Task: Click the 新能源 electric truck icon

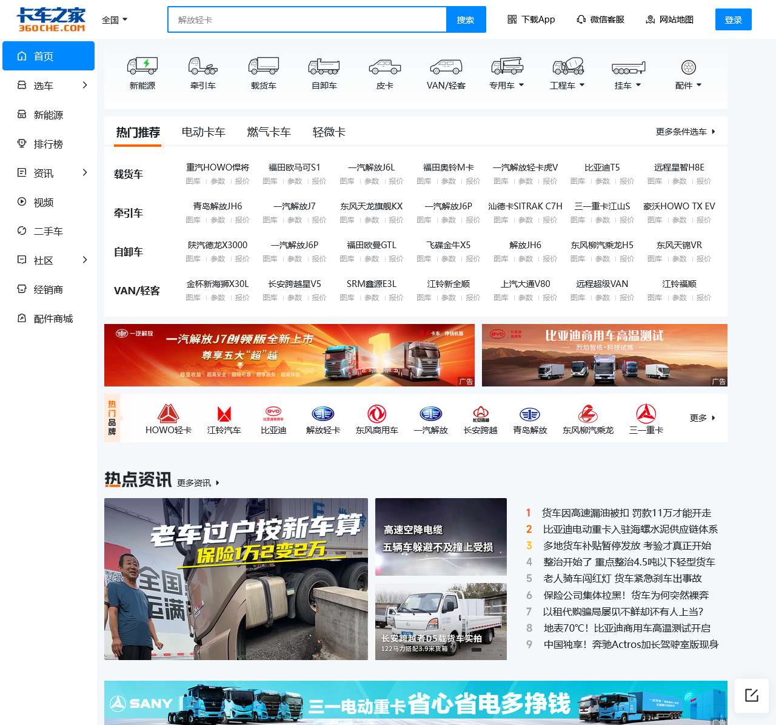Action: 142,66
